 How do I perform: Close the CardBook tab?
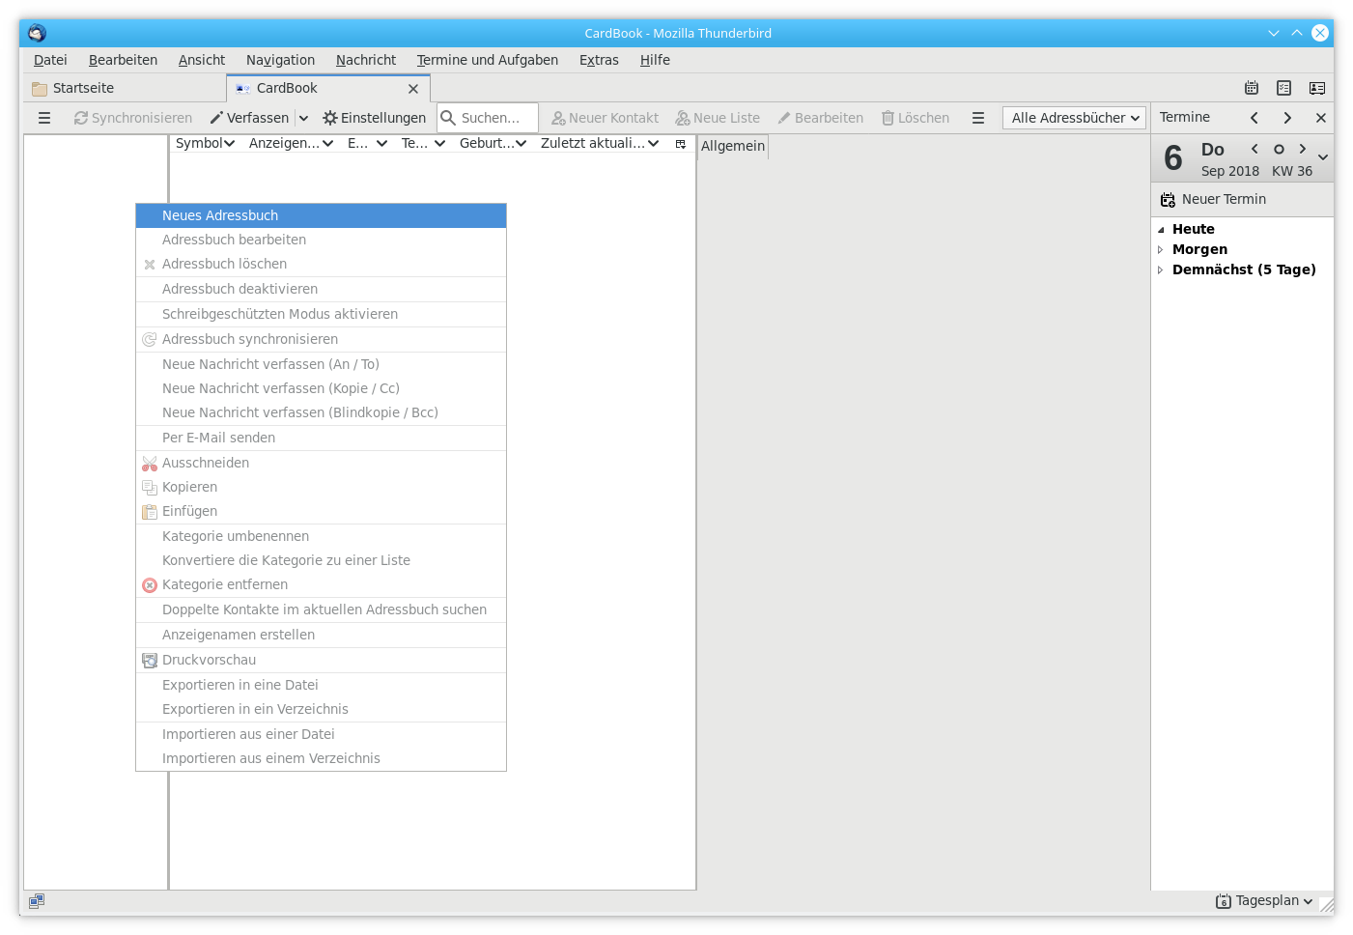coord(413,89)
